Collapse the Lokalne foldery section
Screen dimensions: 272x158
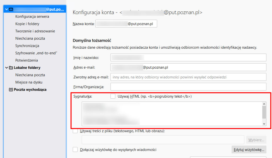6,68
